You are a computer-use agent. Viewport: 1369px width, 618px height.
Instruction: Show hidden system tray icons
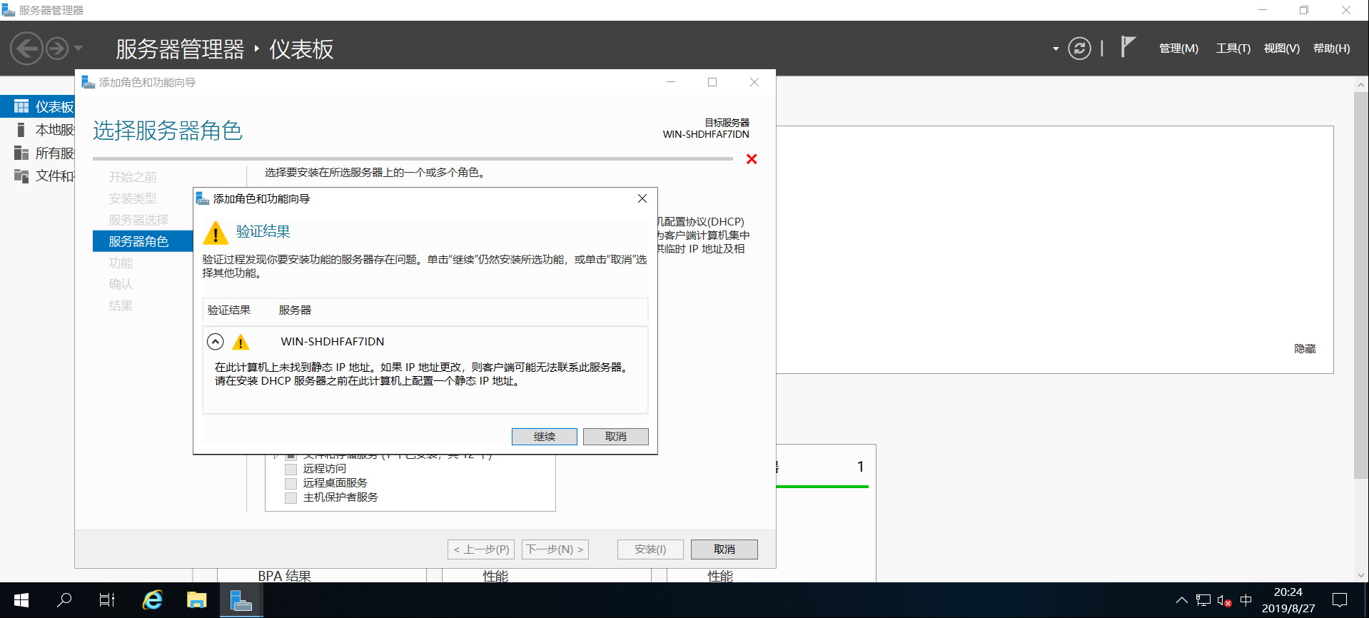tap(1182, 600)
